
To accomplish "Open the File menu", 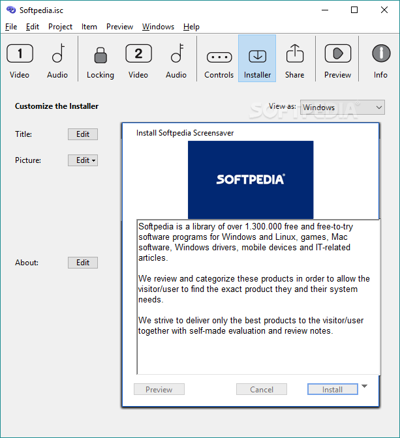I will coord(11,27).
